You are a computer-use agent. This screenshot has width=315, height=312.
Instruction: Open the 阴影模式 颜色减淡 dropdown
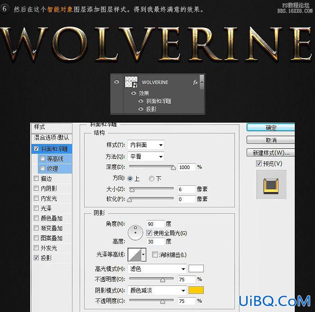(157, 290)
